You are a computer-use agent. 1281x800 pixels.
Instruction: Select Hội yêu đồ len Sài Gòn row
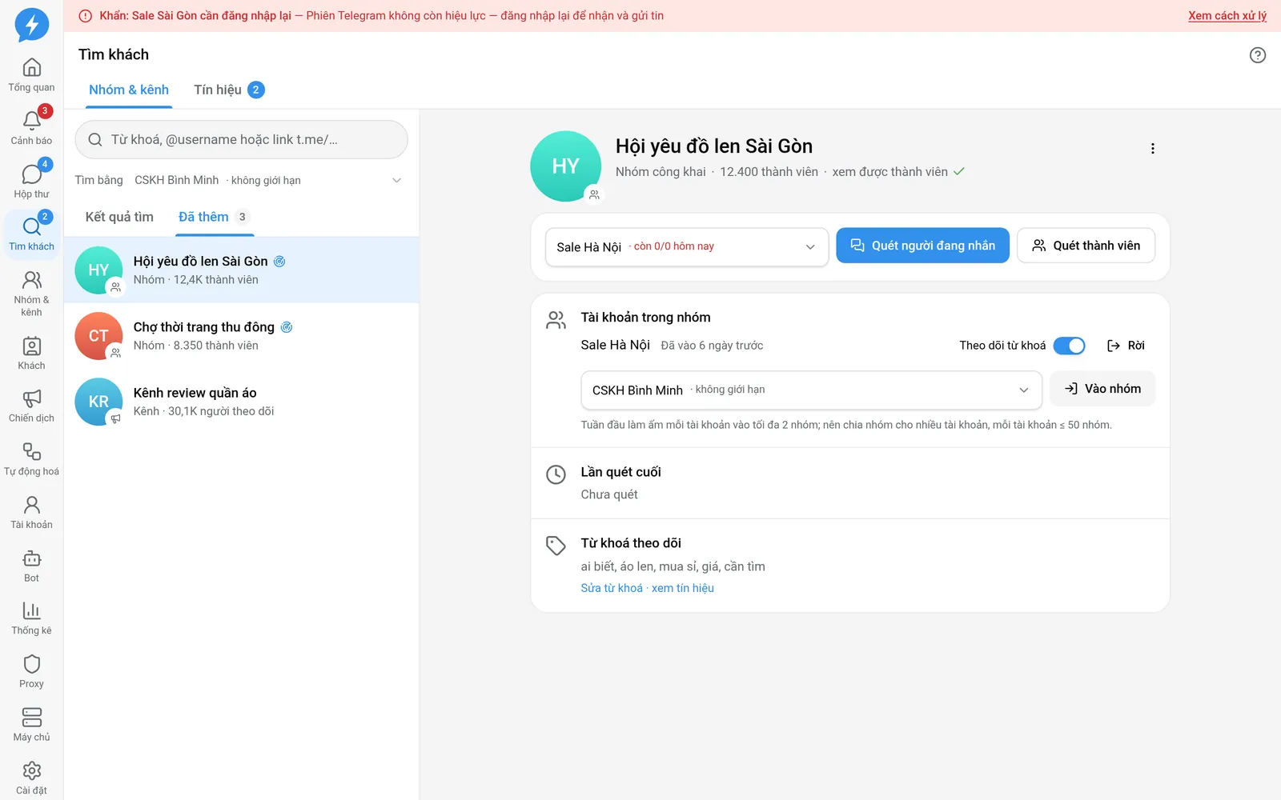[241, 270]
